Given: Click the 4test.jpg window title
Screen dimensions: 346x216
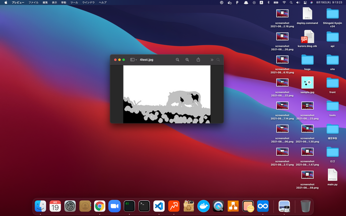Looking at the screenshot, I should (x=146, y=60).
